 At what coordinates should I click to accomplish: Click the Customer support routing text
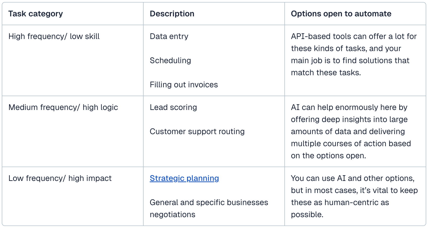pos(197,131)
